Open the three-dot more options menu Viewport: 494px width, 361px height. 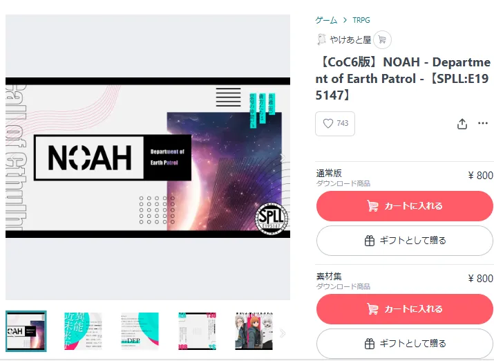click(483, 123)
